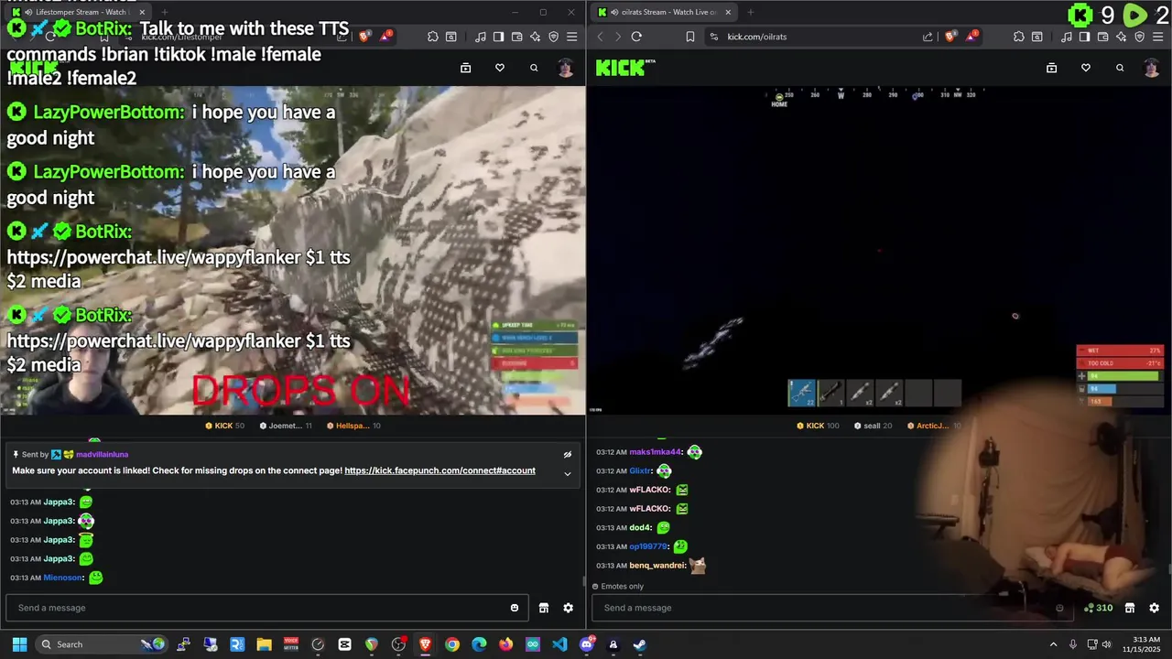Open search on oilrats Kick header
Image resolution: width=1172 pixels, height=659 pixels.
tap(1120, 68)
